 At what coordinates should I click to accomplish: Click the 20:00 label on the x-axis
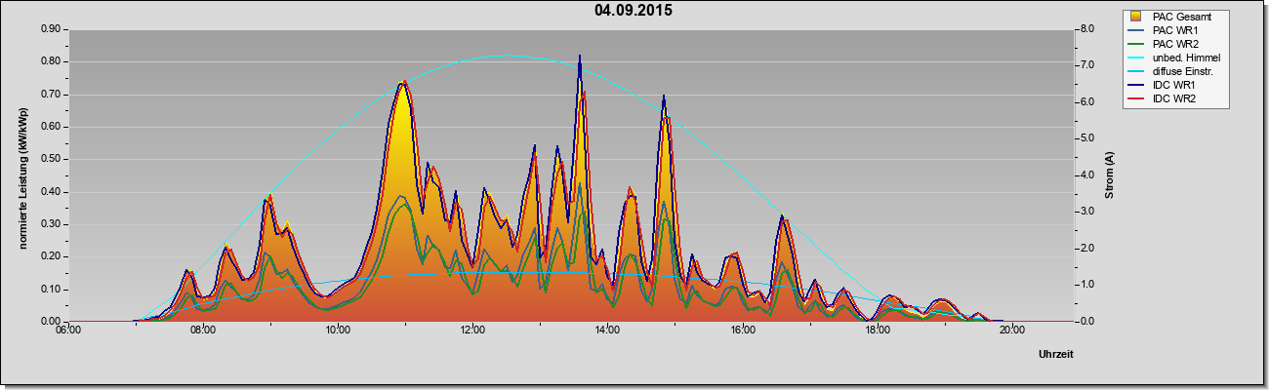pyautogui.click(x=1011, y=330)
